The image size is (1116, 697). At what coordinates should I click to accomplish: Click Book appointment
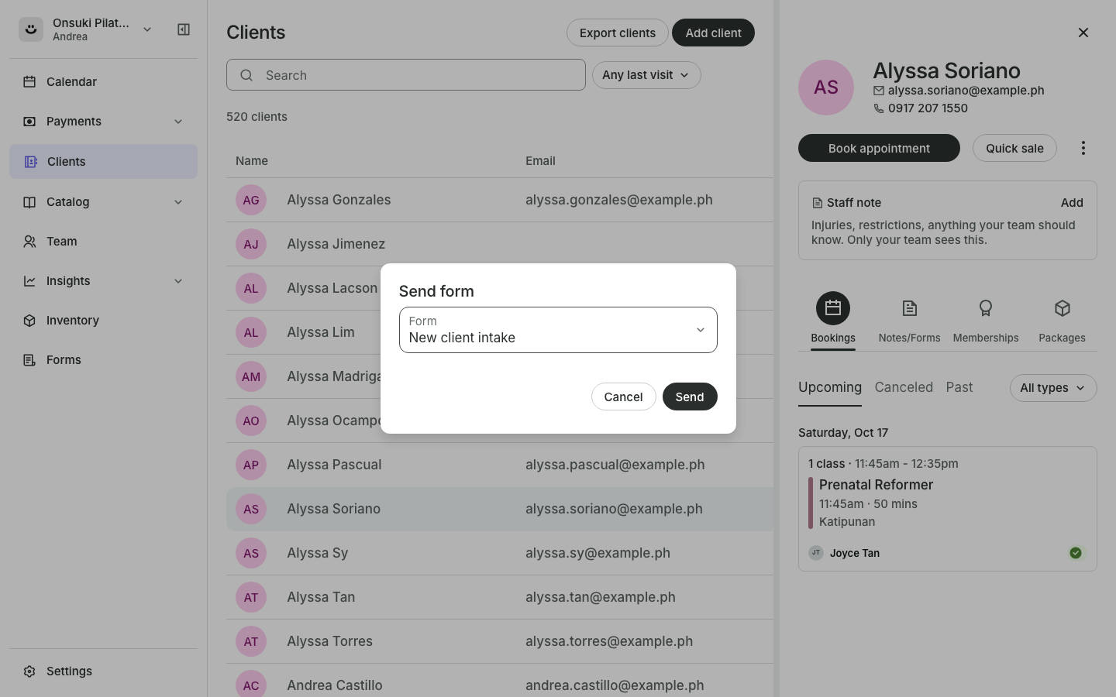[x=879, y=148]
